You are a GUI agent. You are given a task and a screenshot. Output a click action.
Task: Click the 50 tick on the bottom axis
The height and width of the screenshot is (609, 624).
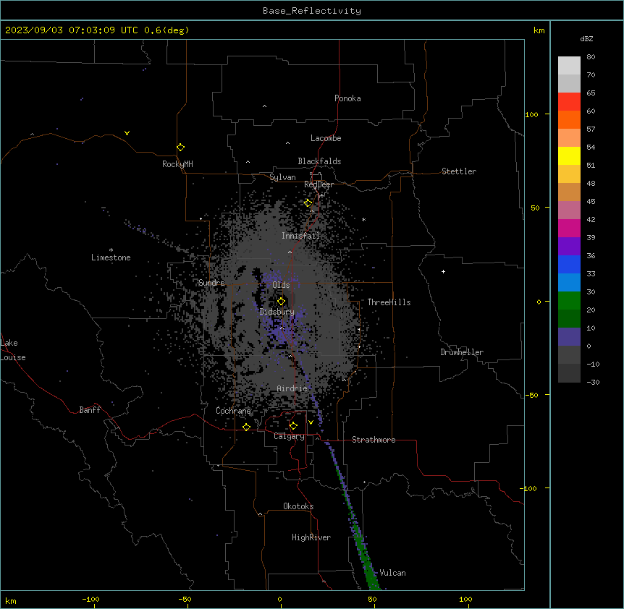372,599
